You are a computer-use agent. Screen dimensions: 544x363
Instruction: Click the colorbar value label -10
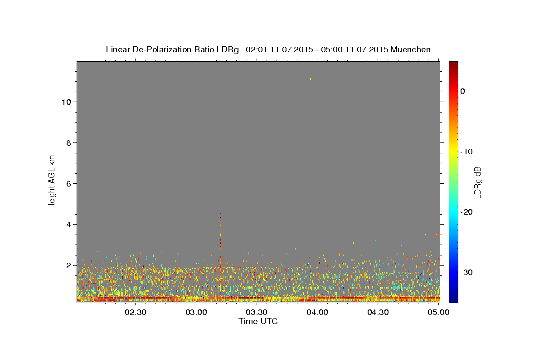click(466, 152)
